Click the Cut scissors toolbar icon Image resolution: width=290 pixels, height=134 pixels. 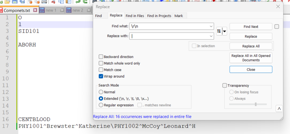[54, 1]
